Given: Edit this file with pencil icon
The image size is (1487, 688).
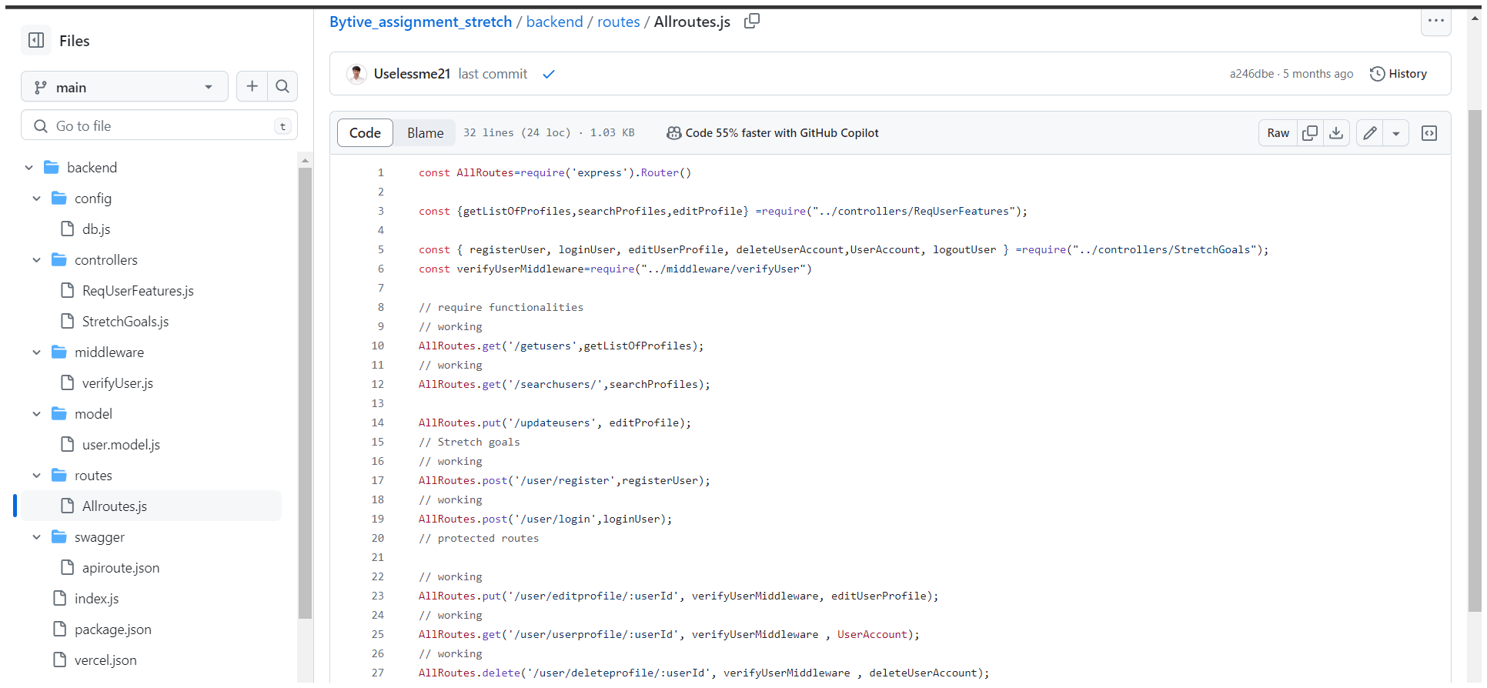Looking at the screenshot, I should coord(1370,133).
